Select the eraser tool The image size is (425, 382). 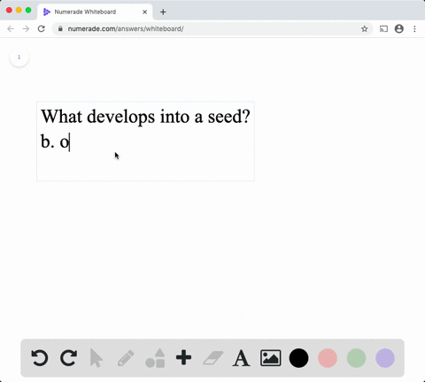213,358
